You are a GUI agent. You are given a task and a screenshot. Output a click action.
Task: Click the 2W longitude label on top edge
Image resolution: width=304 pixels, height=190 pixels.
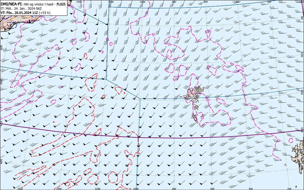(269, 2)
